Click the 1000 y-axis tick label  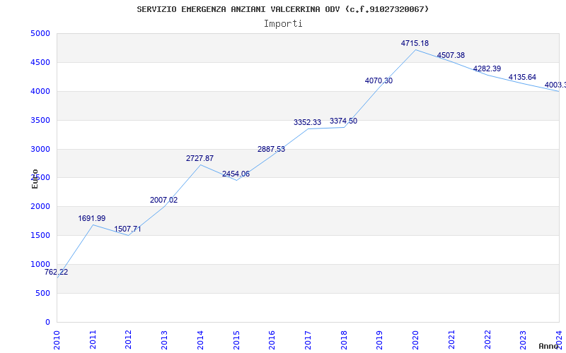40,264
